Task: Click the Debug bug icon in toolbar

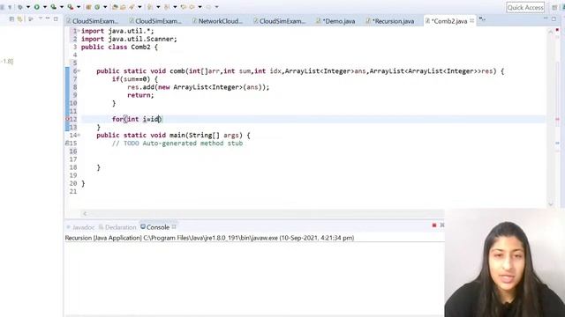Action: 20,7
